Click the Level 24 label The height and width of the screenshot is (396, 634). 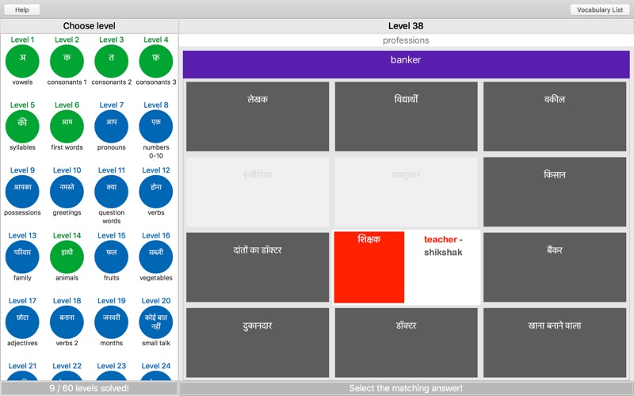pyautogui.click(x=155, y=366)
